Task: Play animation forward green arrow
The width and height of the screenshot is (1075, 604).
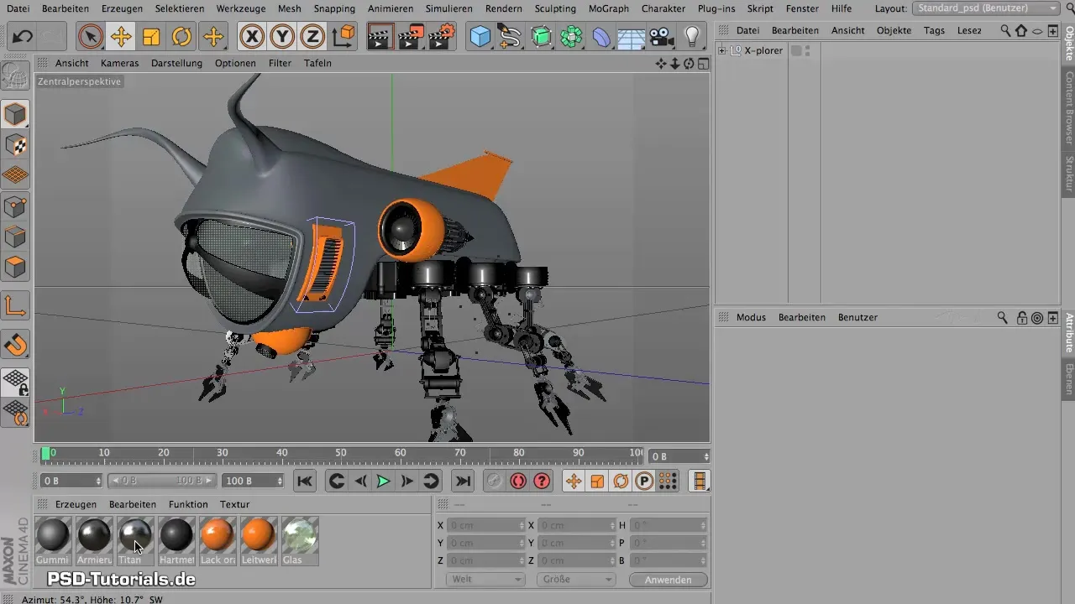Action: 383,481
